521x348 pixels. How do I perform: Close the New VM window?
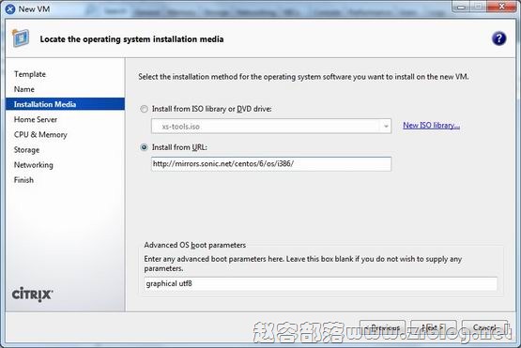coord(501,7)
